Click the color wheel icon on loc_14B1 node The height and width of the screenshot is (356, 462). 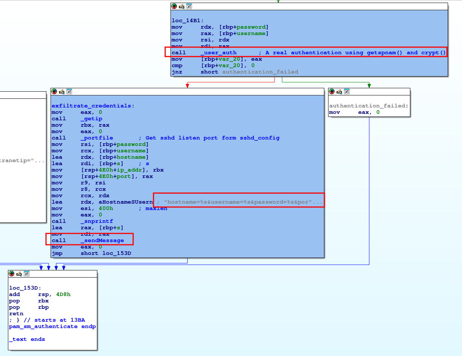click(174, 6)
